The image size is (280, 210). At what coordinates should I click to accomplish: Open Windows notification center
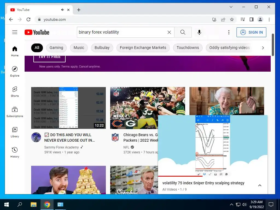tap(271, 205)
